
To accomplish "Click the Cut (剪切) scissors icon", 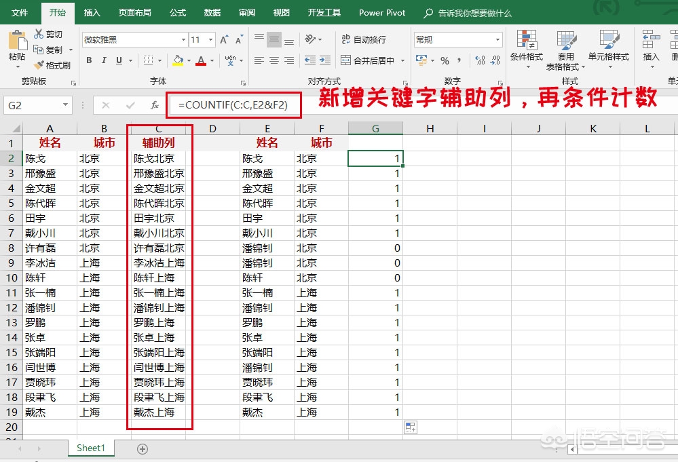I will [38, 34].
